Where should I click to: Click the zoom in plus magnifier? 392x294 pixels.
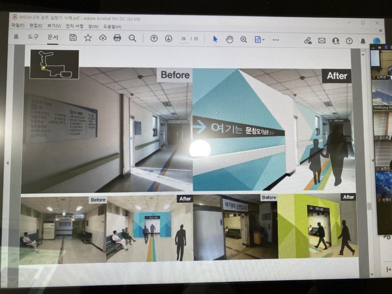[x=244, y=39]
